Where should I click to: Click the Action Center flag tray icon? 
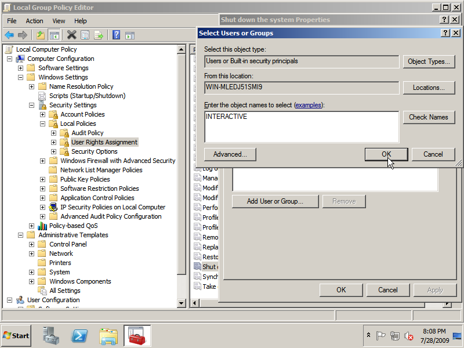click(380, 336)
